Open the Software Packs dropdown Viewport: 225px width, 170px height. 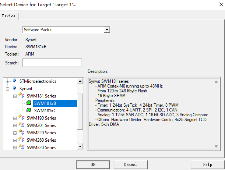click(x=107, y=29)
